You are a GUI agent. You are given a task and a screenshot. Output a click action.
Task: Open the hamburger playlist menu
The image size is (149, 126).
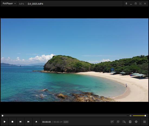(145, 122)
